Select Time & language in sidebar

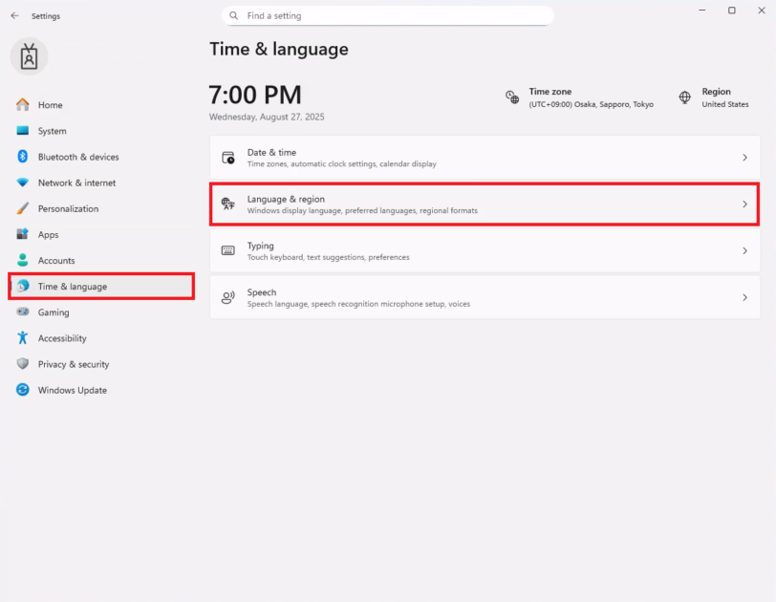pos(101,286)
